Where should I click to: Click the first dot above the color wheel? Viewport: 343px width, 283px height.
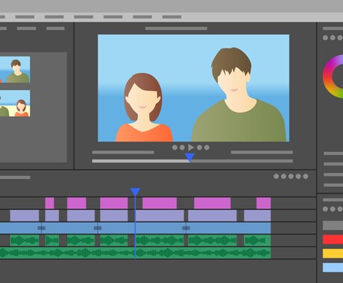325,38
